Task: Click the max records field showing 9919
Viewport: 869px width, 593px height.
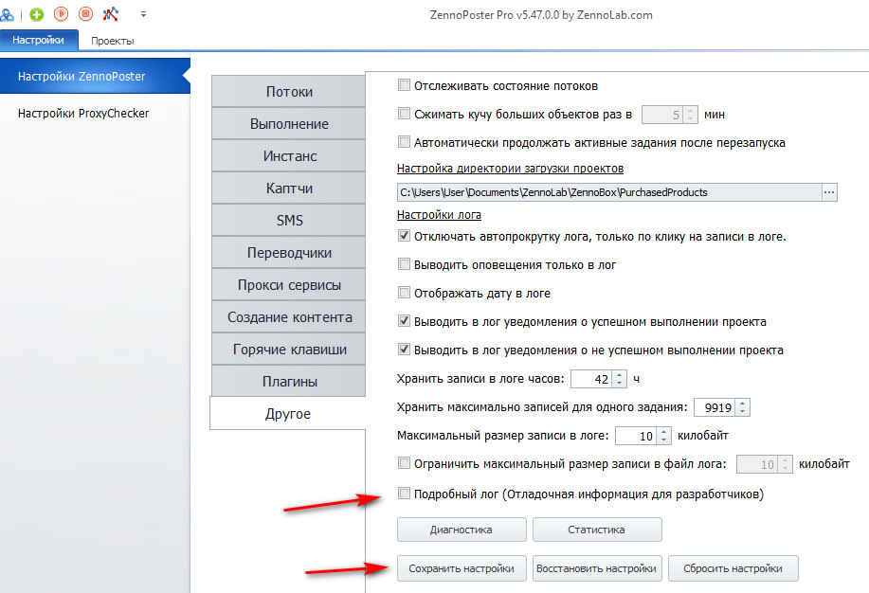Action: 715,407
